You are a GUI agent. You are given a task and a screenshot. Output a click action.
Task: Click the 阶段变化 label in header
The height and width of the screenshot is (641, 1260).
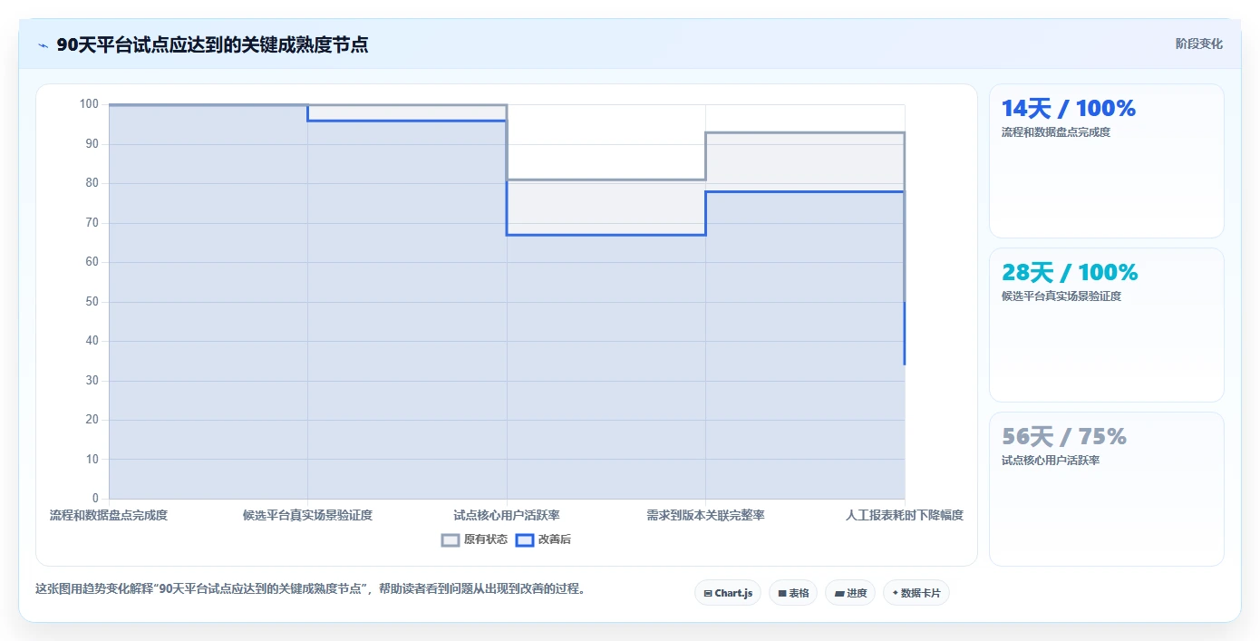click(x=1199, y=44)
